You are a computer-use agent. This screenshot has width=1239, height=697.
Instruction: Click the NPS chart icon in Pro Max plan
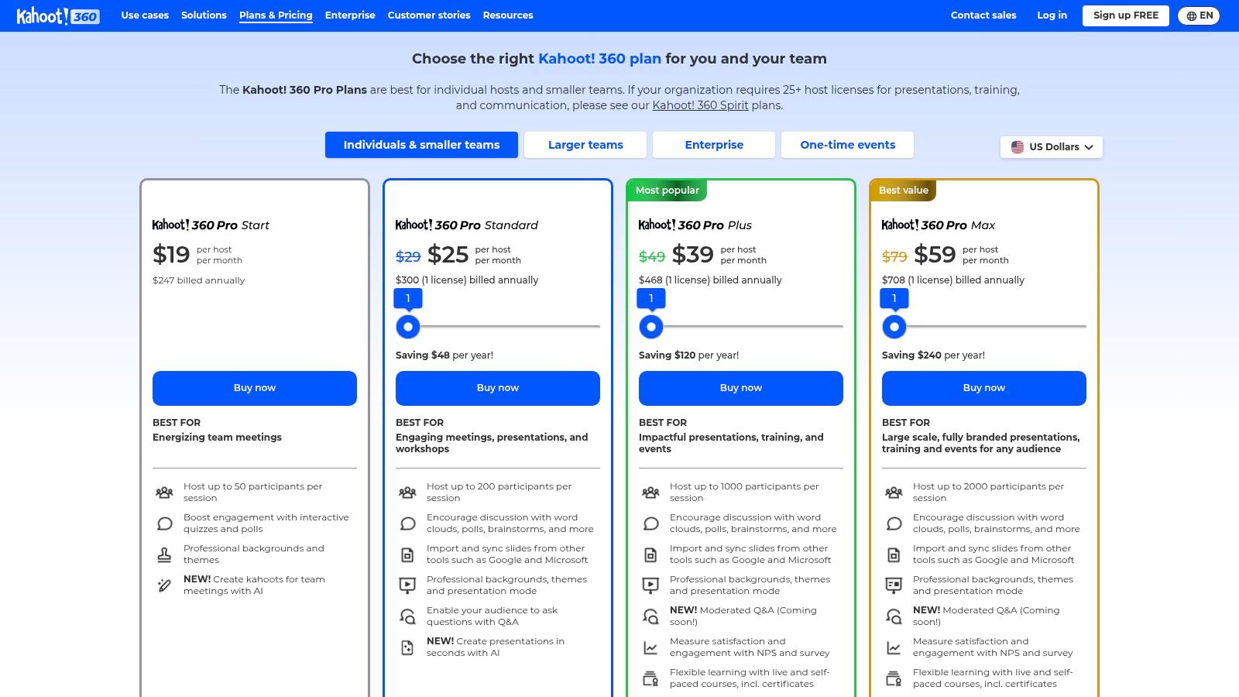pyautogui.click(x=894, y=647)
